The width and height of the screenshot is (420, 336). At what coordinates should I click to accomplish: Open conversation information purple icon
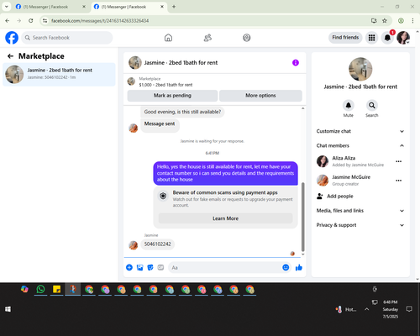point(296,63)
